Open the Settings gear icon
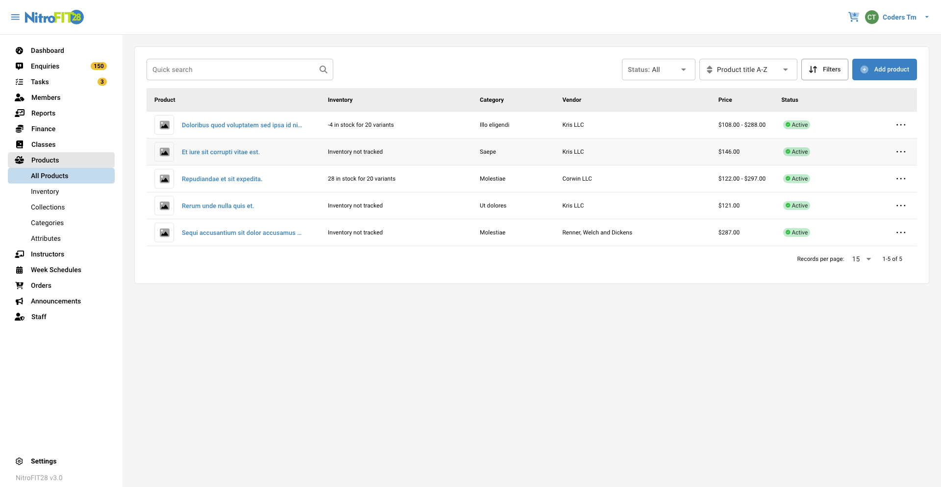Image resolution: width=941 pixels, height=487 pixels. tap(19, 461)
